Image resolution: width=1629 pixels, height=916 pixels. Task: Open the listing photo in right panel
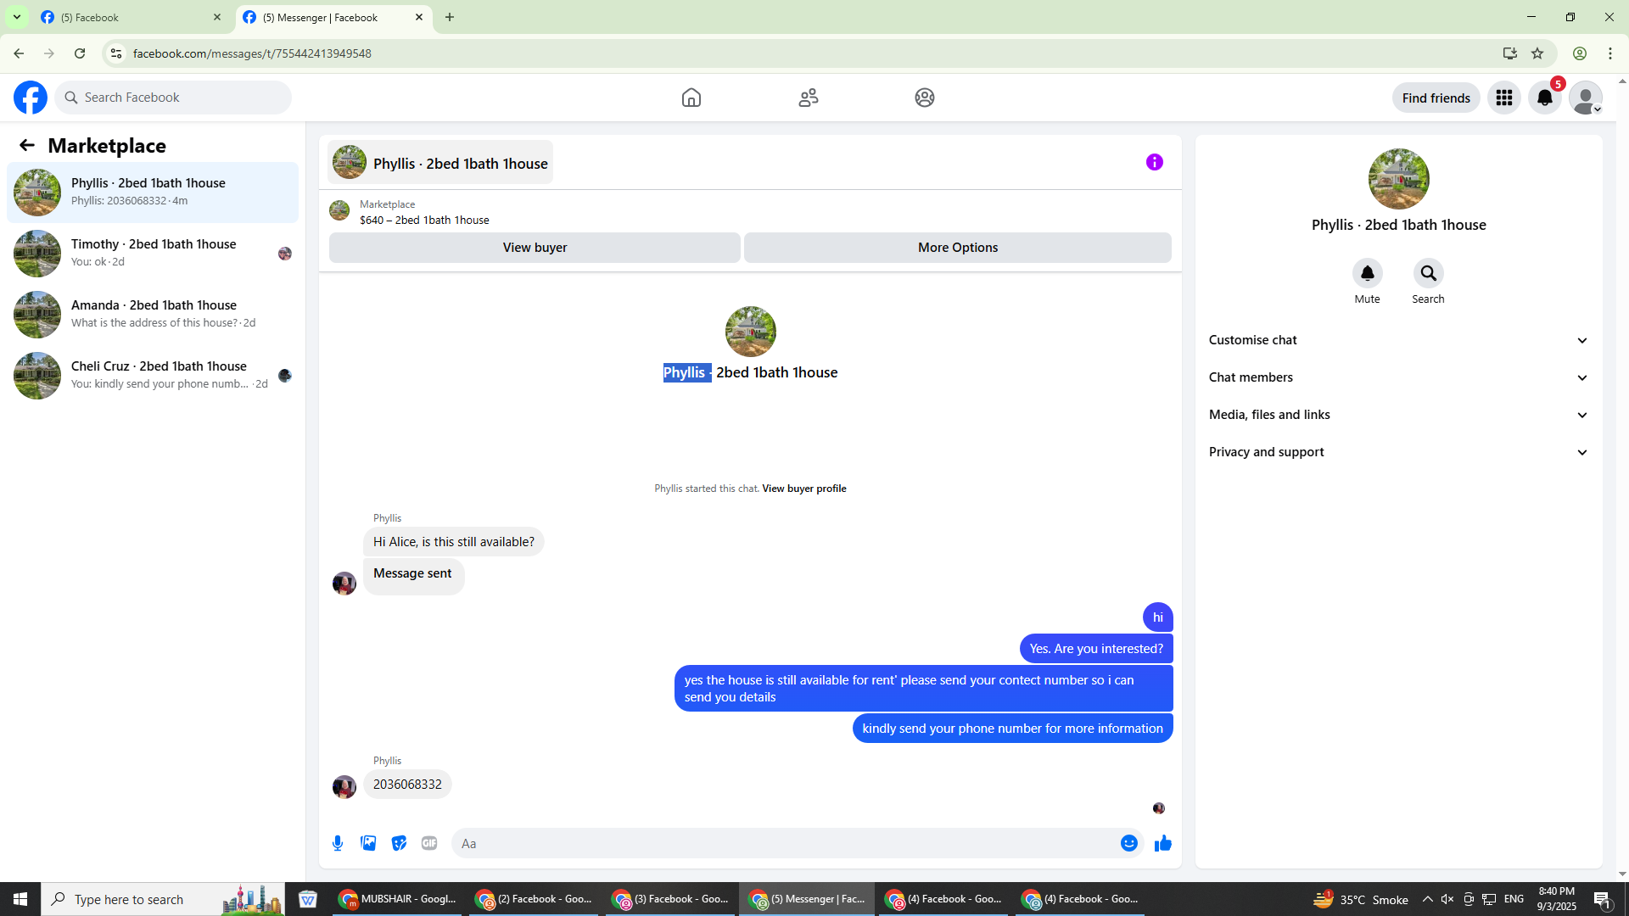click(x=1398, y=179)
